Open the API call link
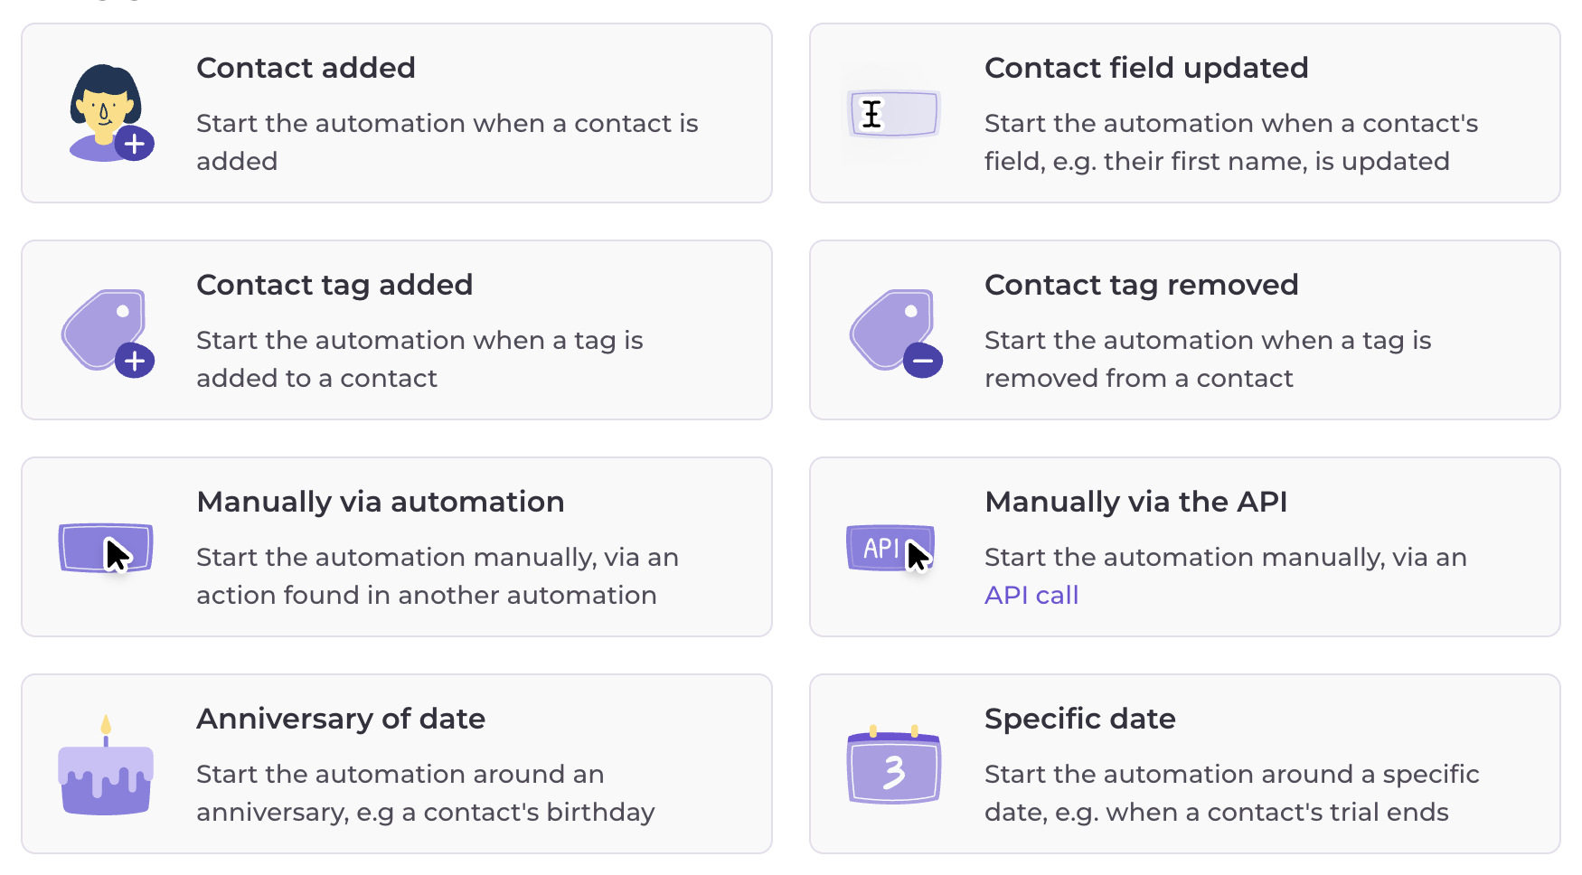Screen dimensions: 1582x875 (x=1031, y=595)
